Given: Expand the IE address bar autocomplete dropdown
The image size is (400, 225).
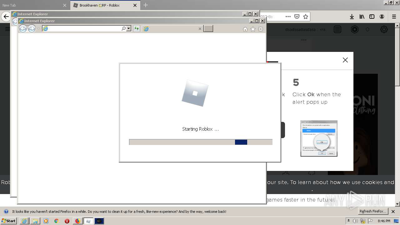Looking at the screenshot, I should (x=128, y=29).
